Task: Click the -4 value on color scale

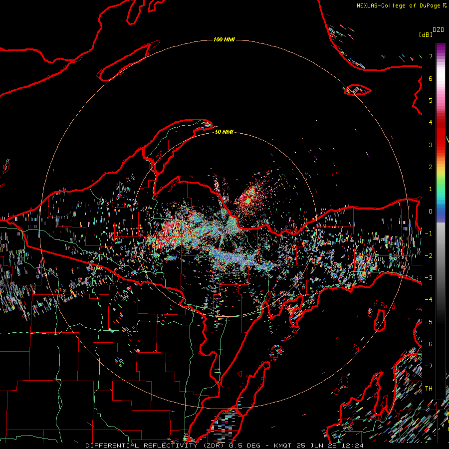Action: [429, 300]
